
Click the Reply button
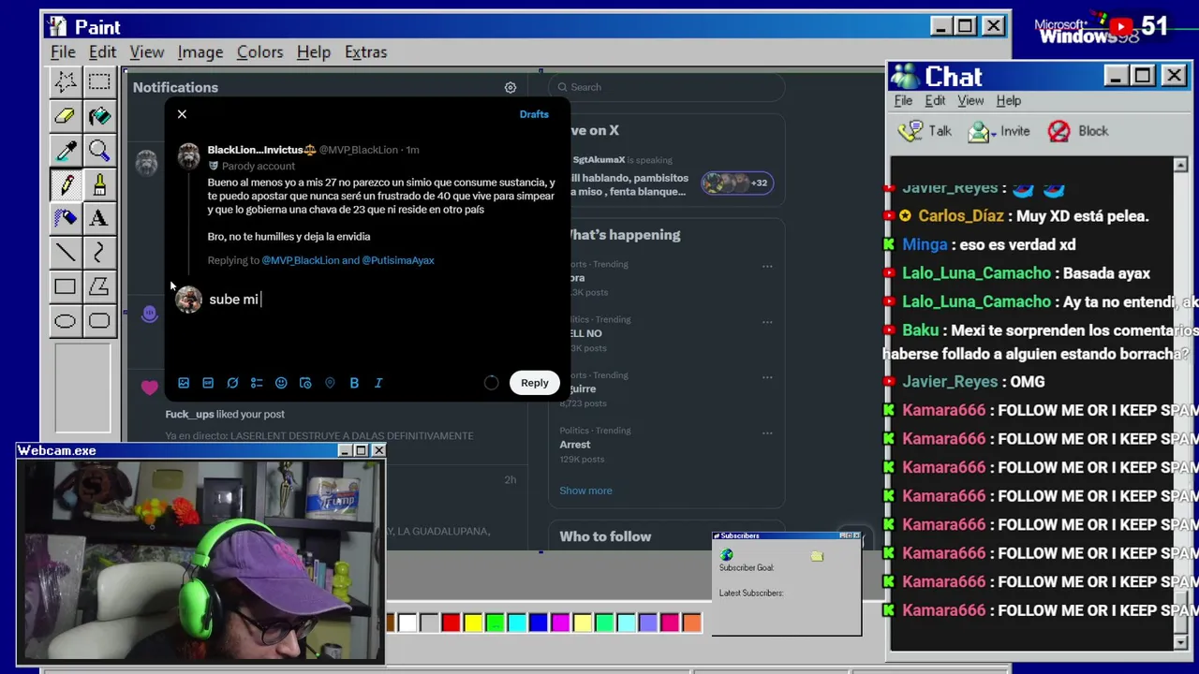tap(535, 383)
